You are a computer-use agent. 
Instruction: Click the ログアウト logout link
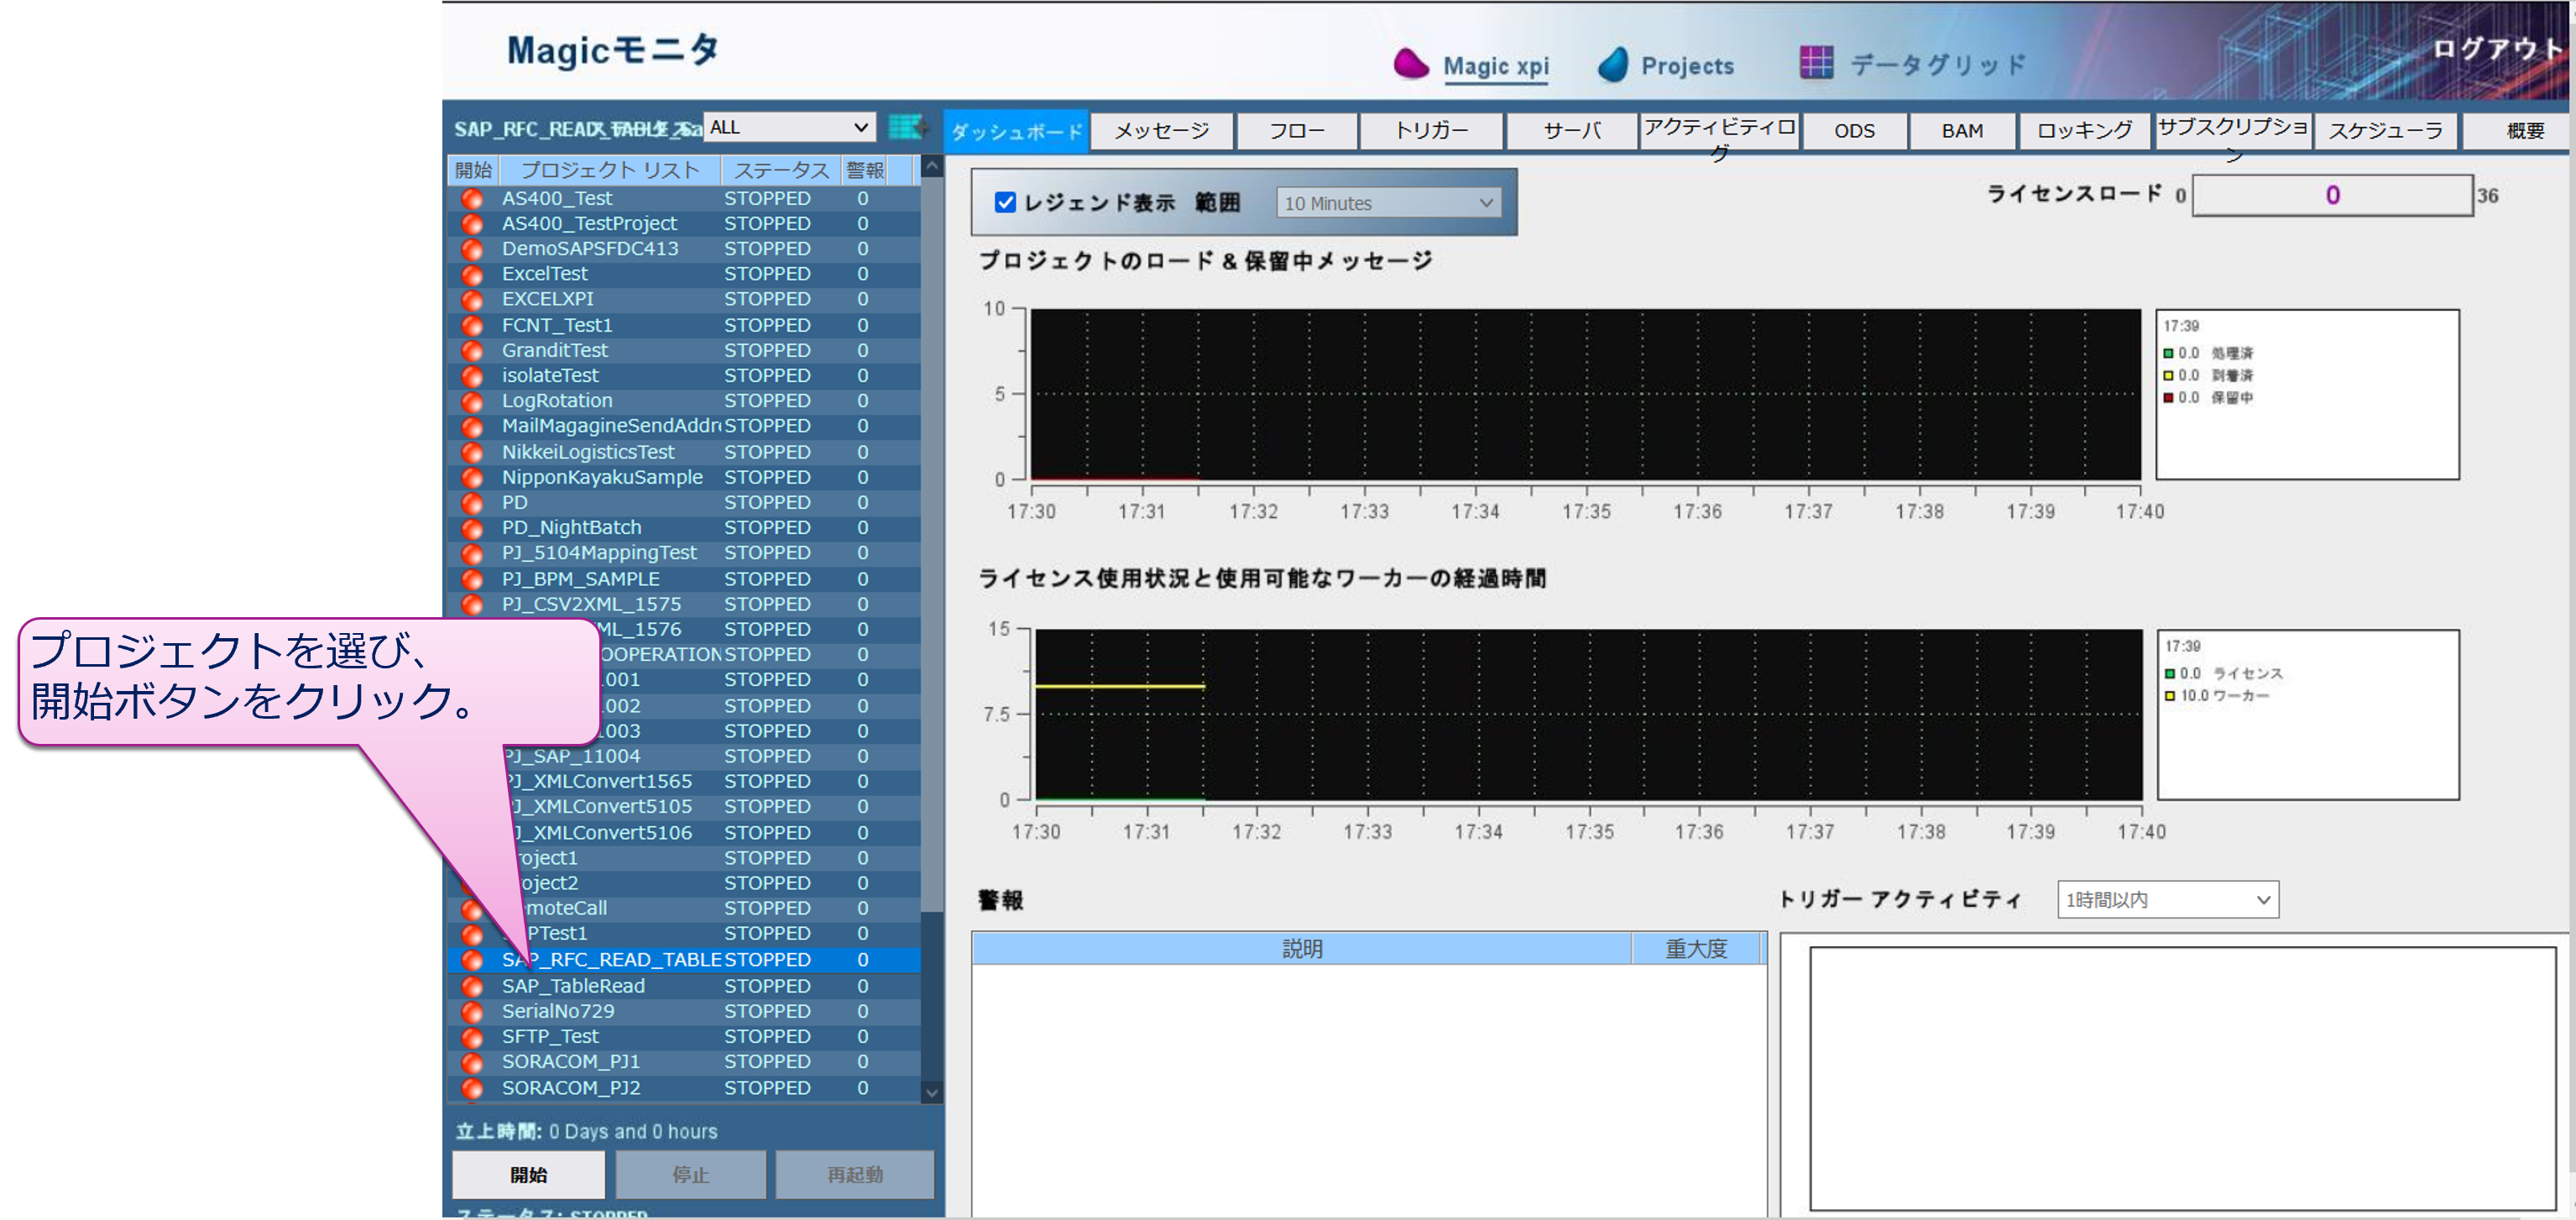(x=2497, y=48)
